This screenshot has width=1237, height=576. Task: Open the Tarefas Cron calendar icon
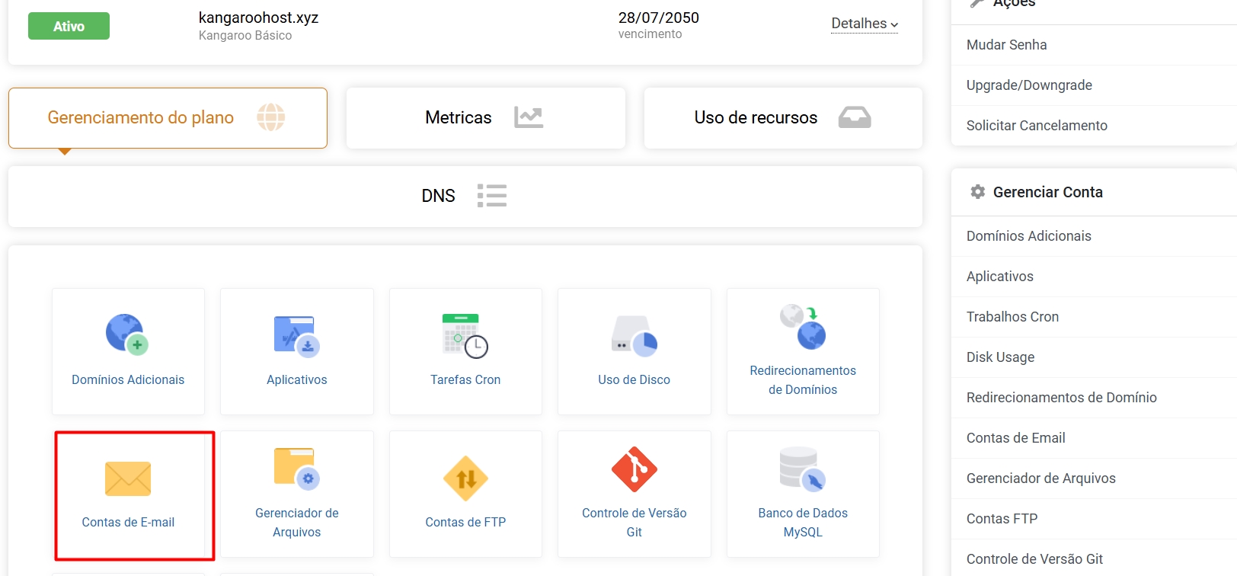[465, 335]
